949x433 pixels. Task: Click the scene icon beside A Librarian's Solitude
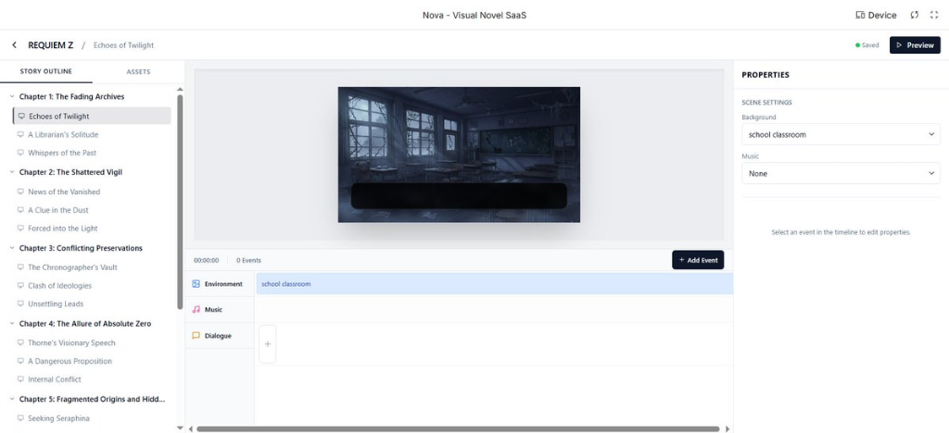(x=20, y=135)
